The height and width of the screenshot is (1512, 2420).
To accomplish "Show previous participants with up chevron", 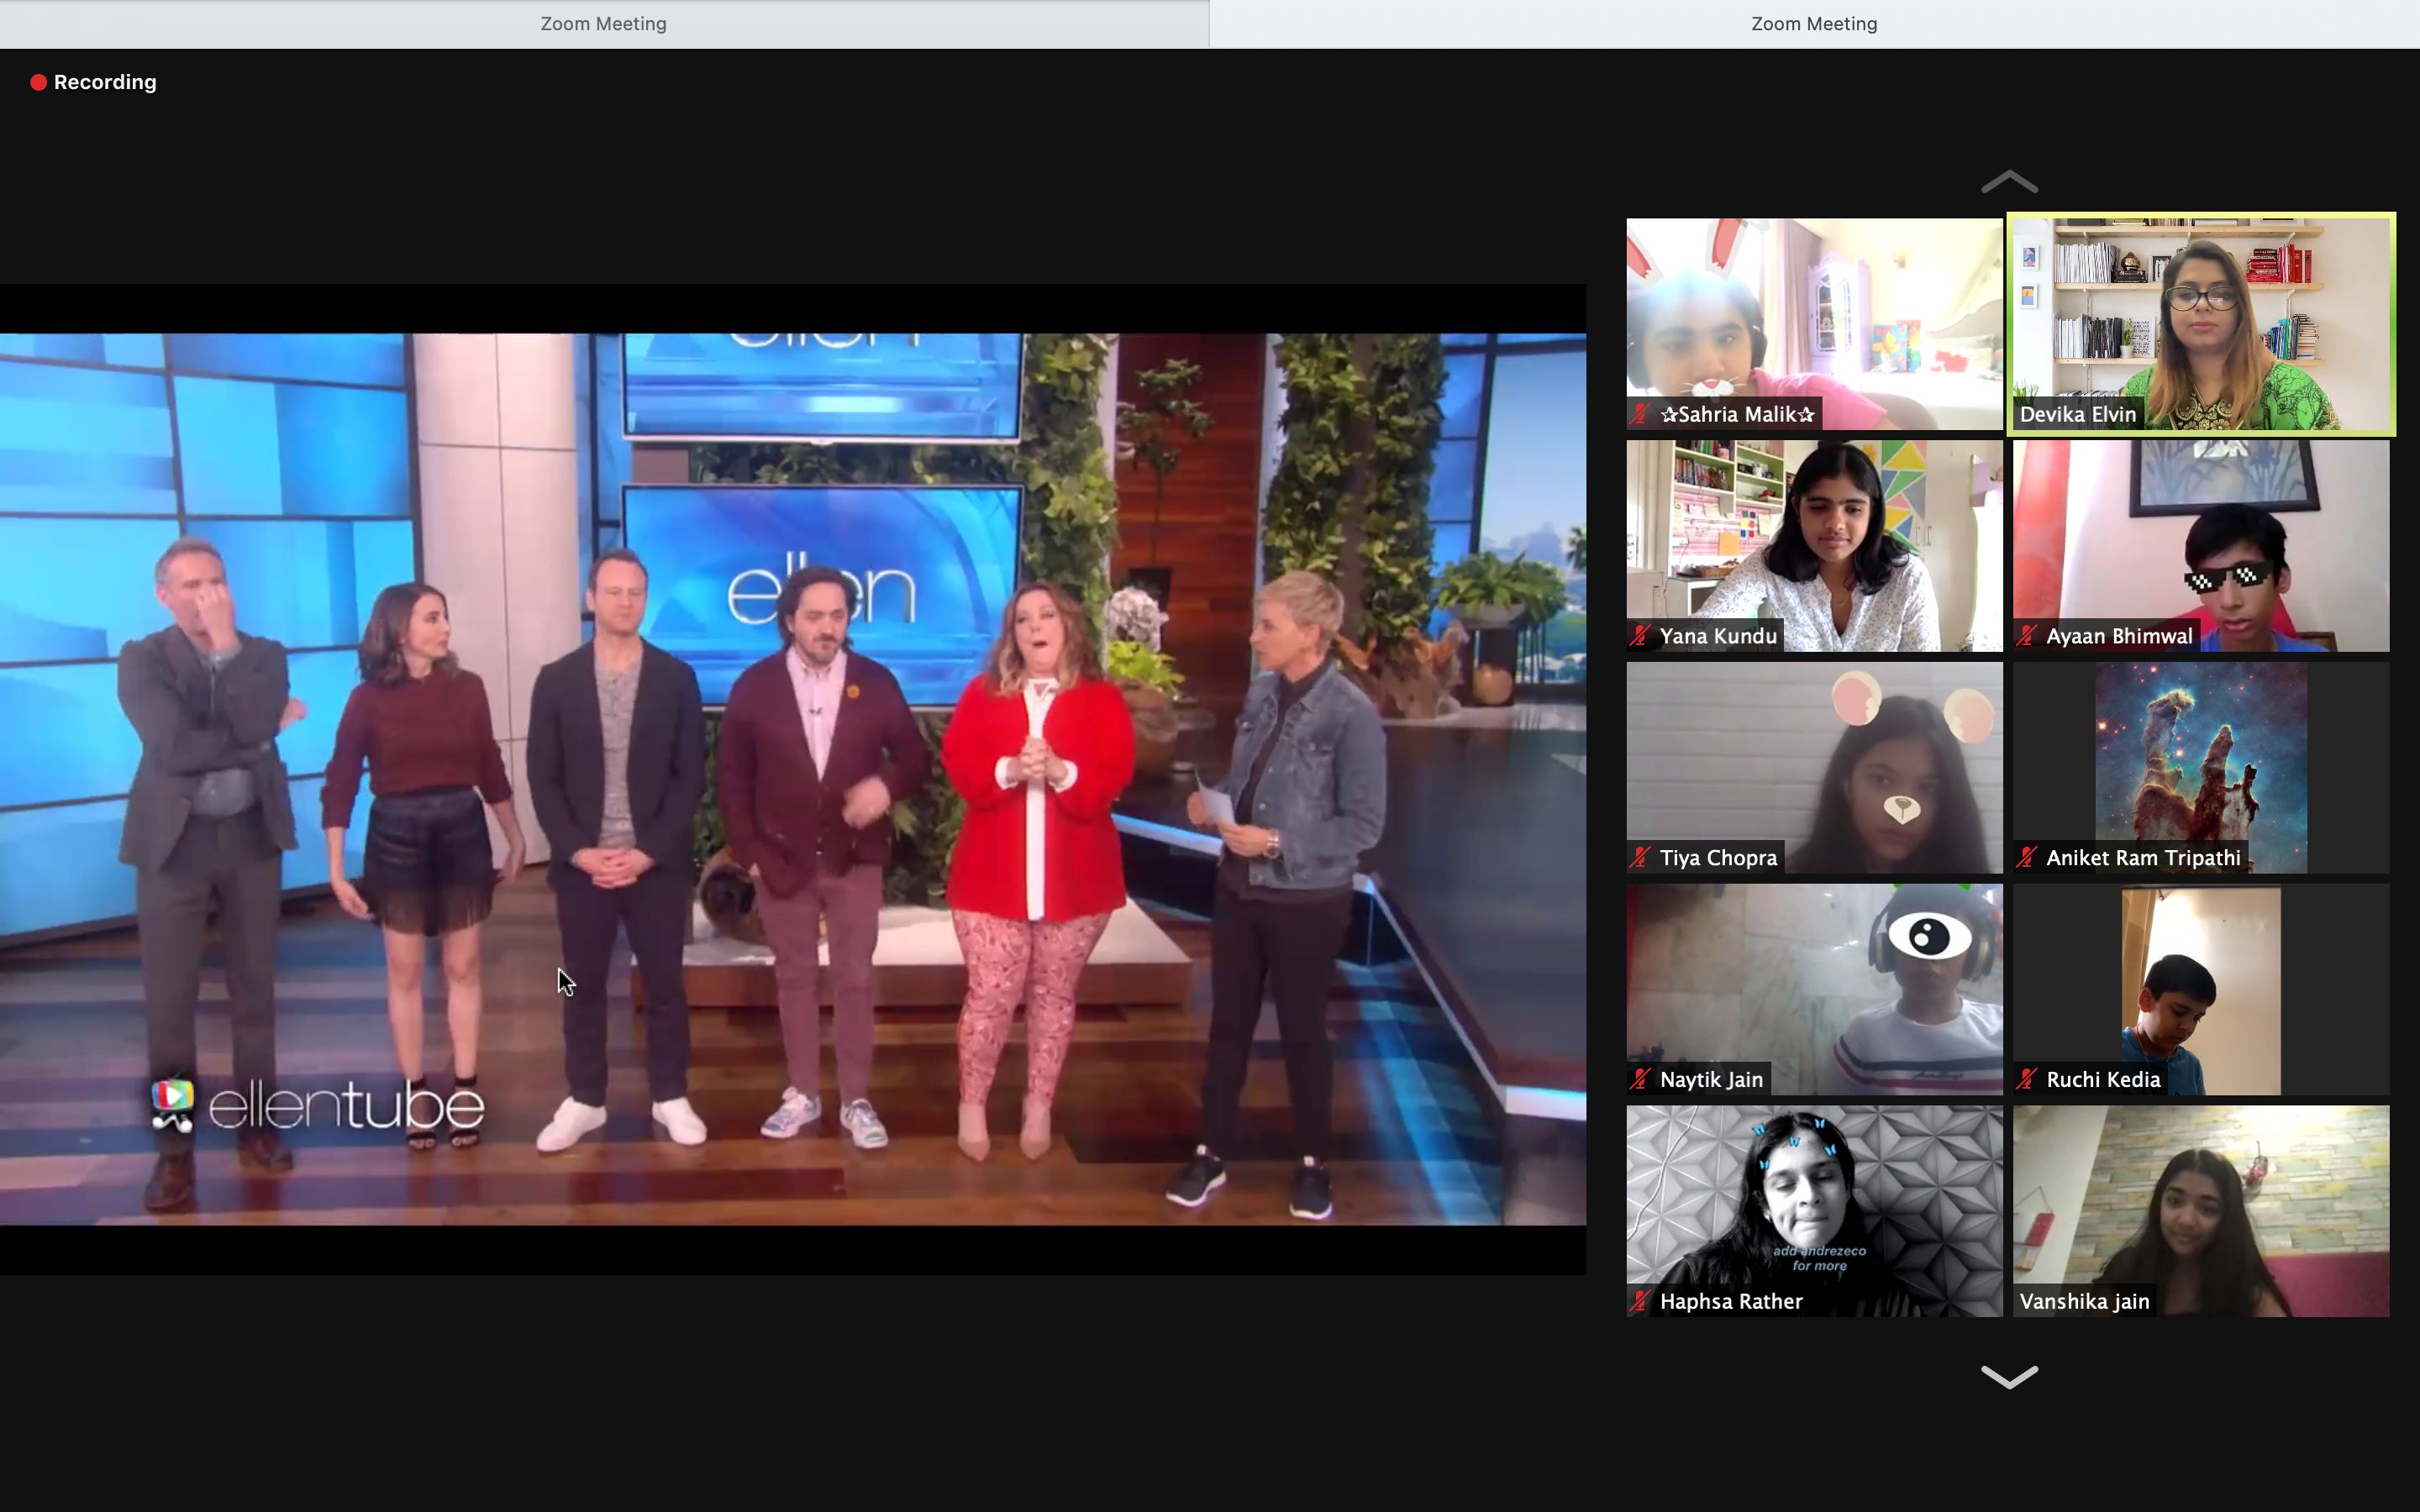I will coord(2009,182).
